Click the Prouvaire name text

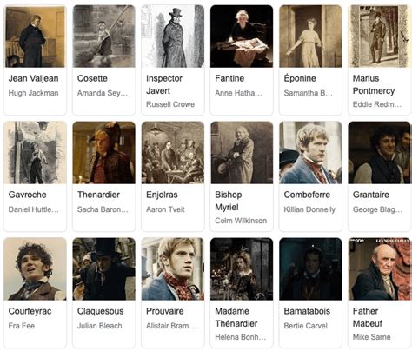165,311
